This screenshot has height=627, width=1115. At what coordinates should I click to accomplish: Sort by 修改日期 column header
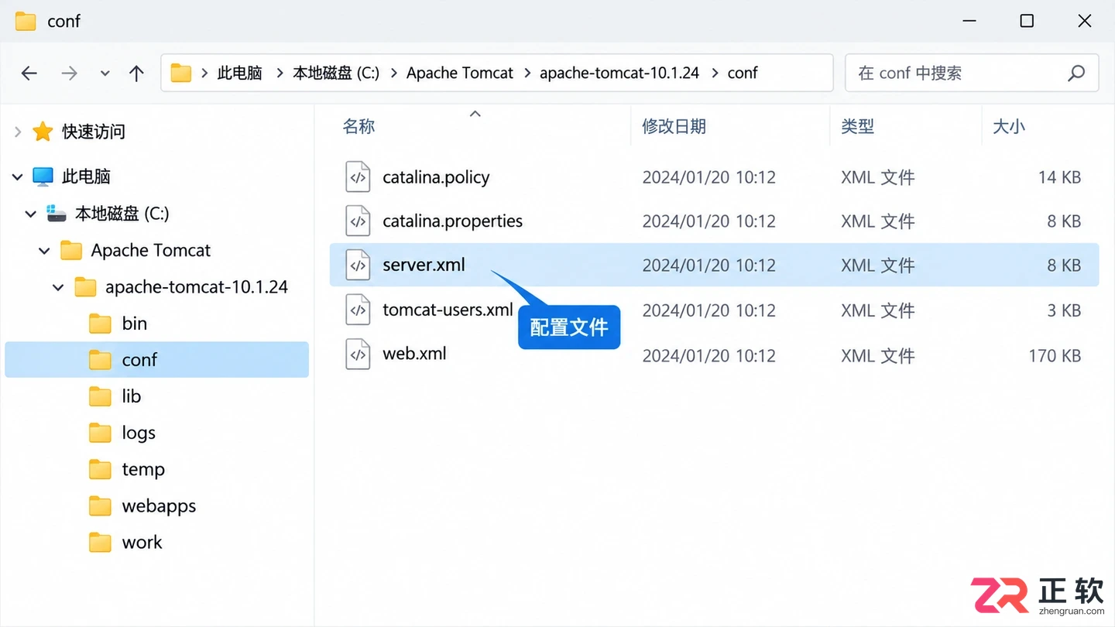tap(674, 126)
